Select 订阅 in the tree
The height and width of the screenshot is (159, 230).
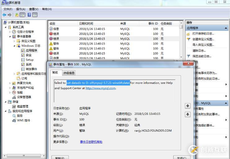pyautogui.click(x=24, y=78)
